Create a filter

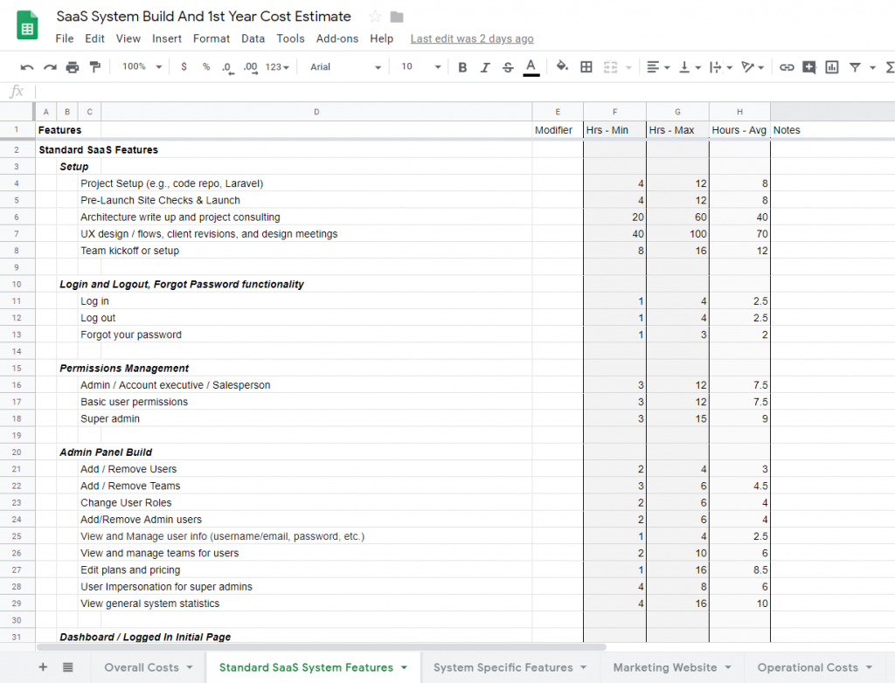click(x=855, y=67)
